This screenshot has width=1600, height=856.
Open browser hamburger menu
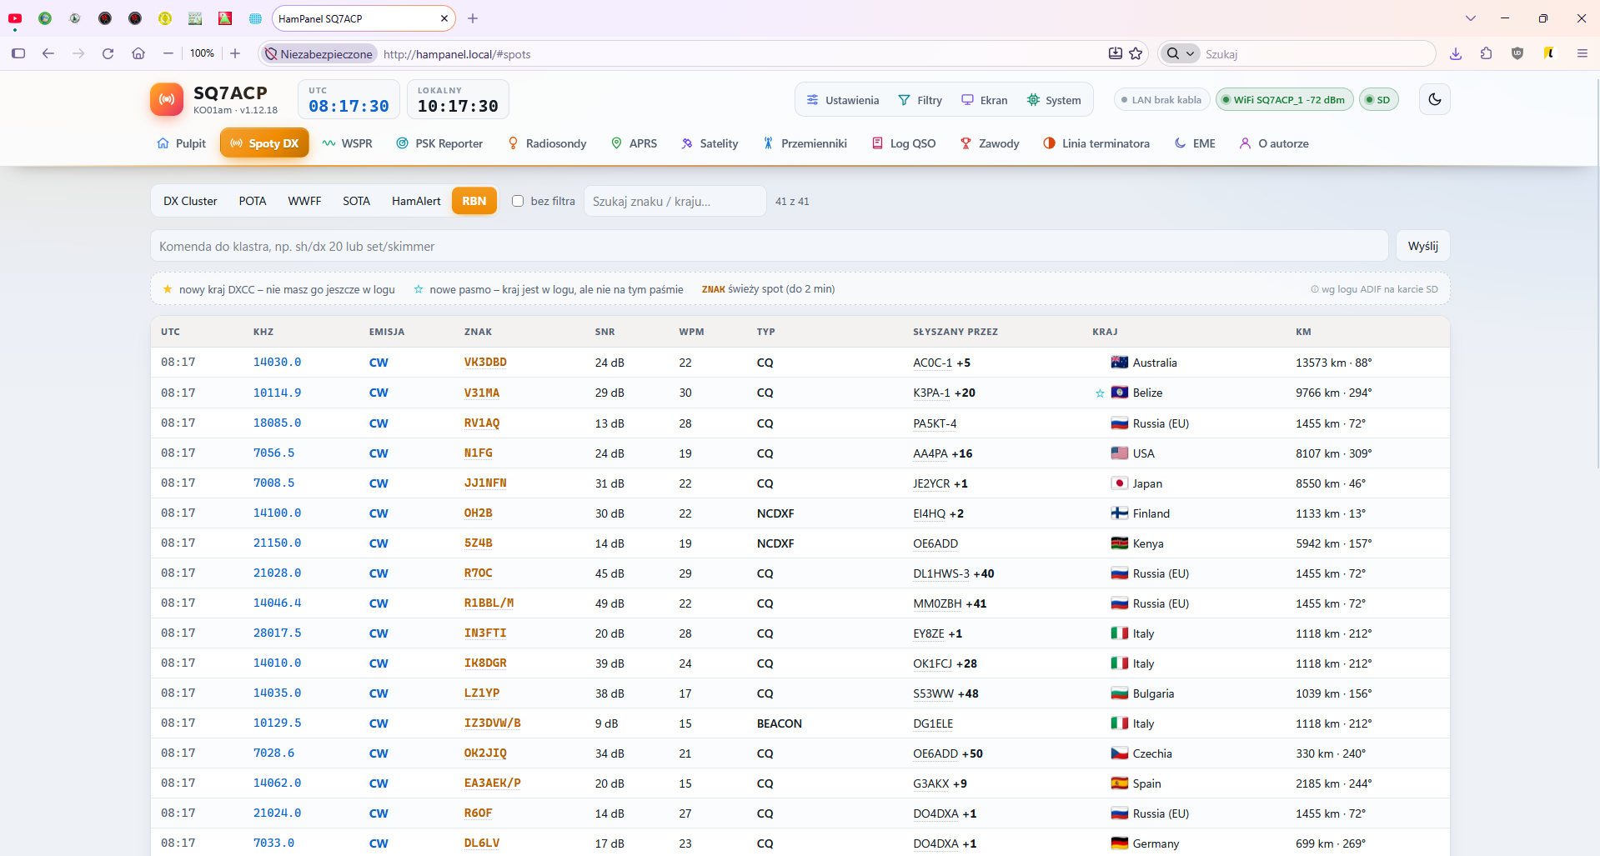(1582, 53)
